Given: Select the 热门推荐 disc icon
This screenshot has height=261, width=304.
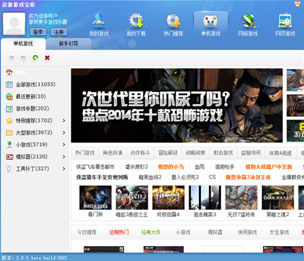Looking at the screenshot, I should [x=173, y=24].
